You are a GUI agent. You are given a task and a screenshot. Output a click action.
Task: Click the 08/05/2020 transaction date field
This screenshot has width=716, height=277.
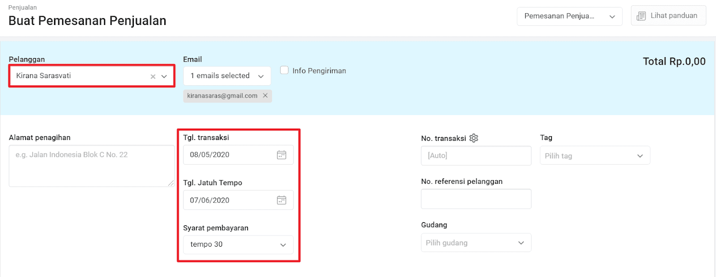(x=238, y=155)
